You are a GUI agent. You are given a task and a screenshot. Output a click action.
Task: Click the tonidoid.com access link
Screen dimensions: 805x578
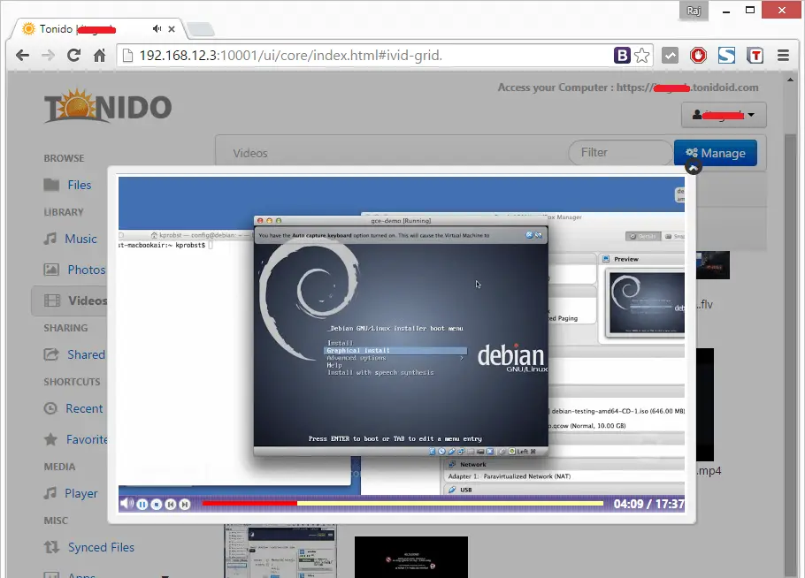pos(687,87)
